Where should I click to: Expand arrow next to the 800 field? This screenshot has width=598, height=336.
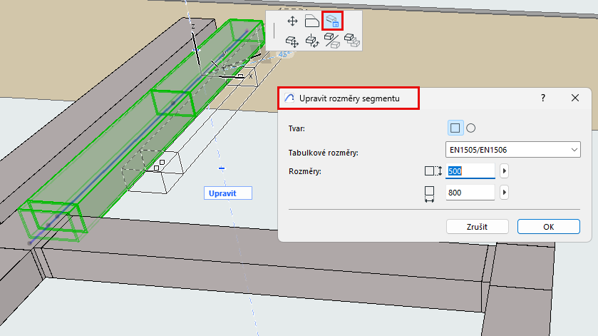(x=504, y=193)
